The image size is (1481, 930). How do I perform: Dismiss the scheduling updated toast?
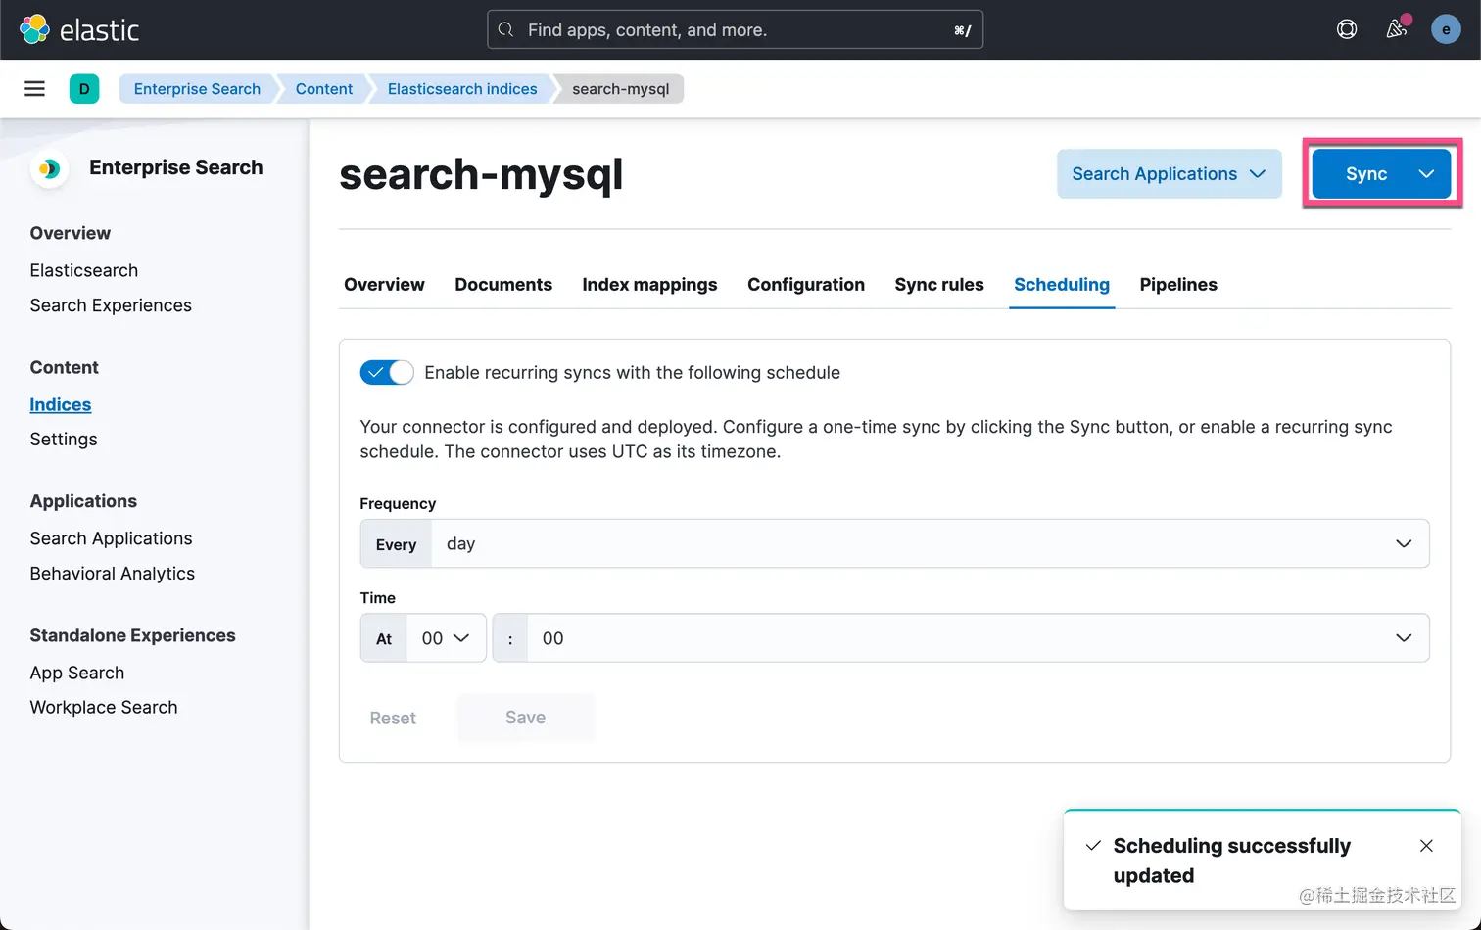pyautogui.click(x=1426, y=846)
